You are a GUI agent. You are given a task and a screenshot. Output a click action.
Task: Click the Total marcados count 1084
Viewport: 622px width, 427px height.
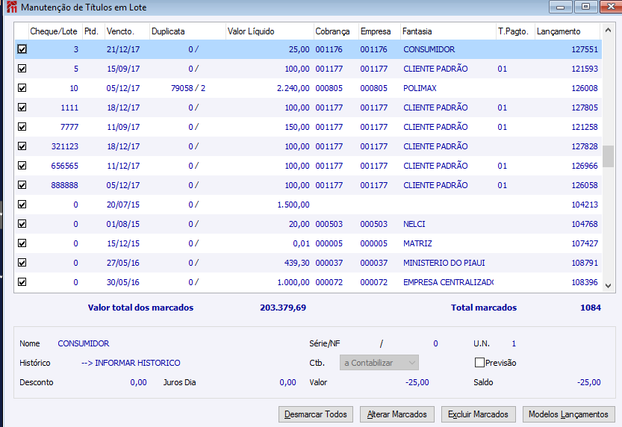[591, 308]
